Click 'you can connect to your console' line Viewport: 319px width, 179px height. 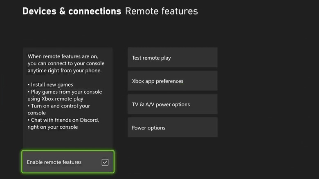pos(66,63)
